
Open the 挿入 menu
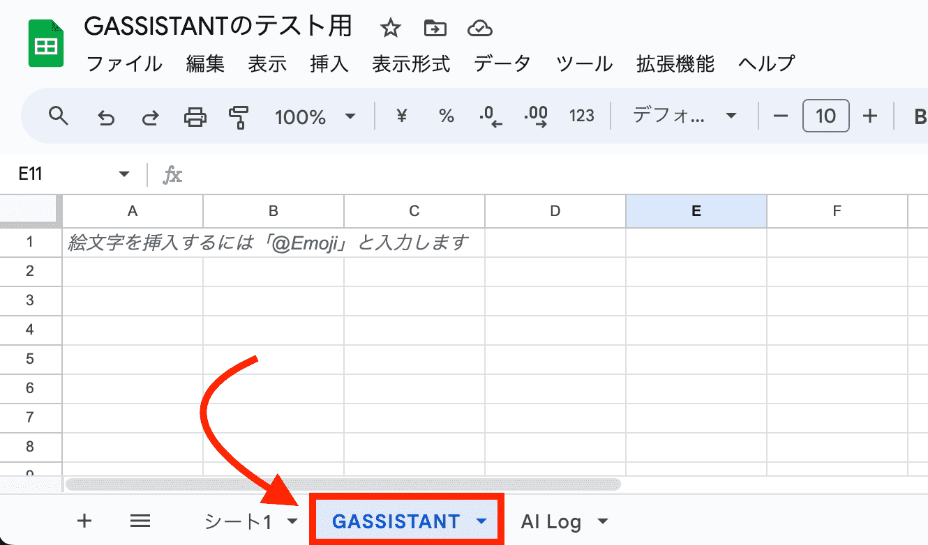329,64
